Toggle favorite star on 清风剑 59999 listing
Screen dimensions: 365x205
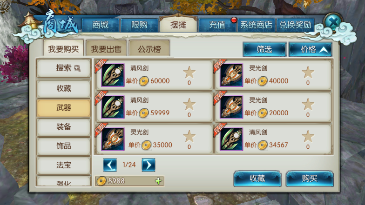click(x=189, y=104)
